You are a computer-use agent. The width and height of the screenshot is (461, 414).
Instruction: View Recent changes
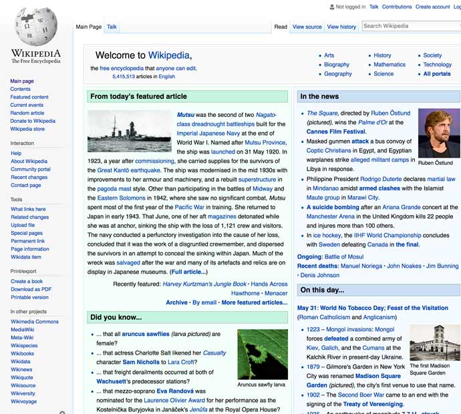coord(29,177)
